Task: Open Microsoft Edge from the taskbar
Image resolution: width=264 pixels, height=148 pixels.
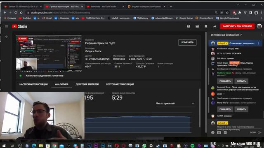Action: (x=34, y=146)
